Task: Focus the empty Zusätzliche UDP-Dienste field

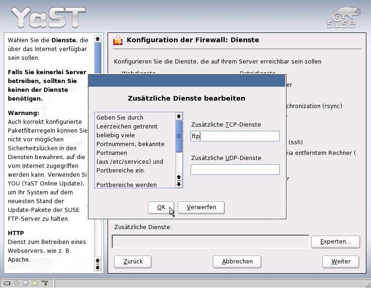Action: (235, 169)
